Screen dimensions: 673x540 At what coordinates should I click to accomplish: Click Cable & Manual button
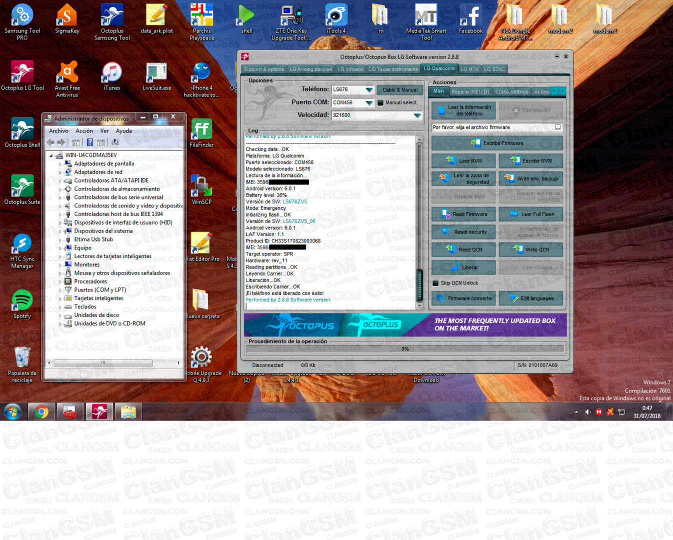click(400, 90)
